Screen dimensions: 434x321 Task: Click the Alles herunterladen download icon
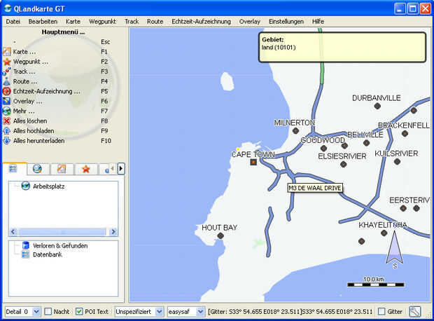(x=6, y=141)
